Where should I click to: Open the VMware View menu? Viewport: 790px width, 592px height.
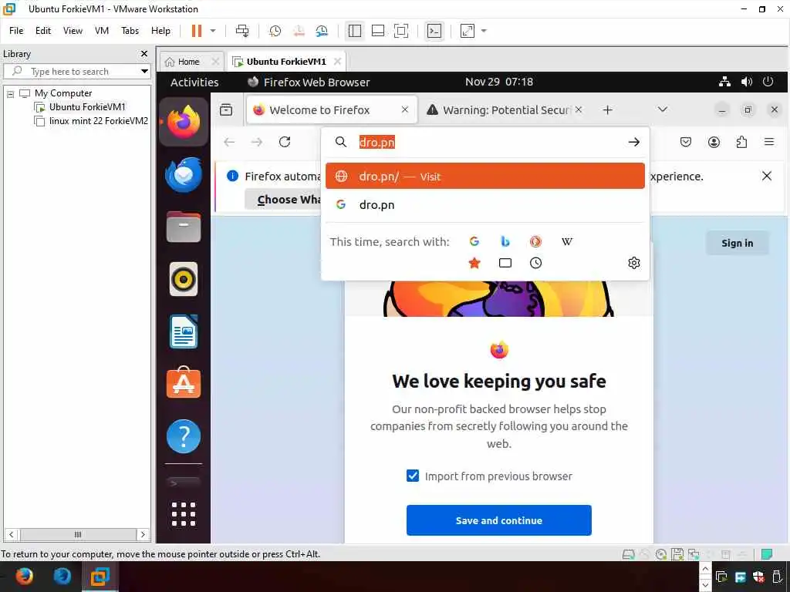point(73,31)
